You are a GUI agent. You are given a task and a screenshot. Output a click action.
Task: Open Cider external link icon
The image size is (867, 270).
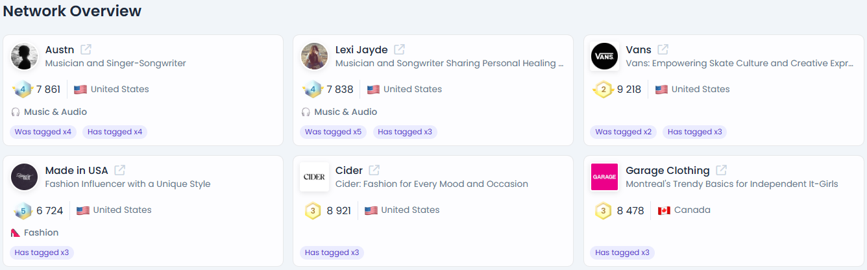(x=374, y=170)
